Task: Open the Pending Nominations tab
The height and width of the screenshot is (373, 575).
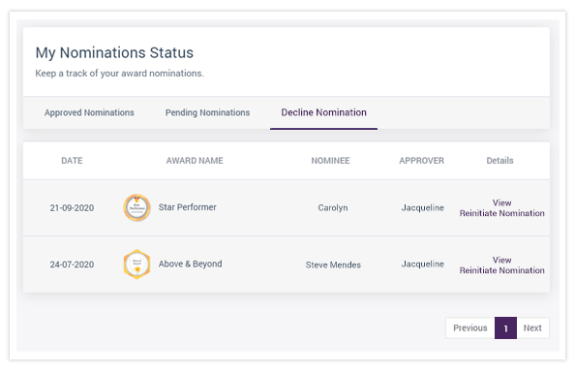Action: (x=207, y=112)
